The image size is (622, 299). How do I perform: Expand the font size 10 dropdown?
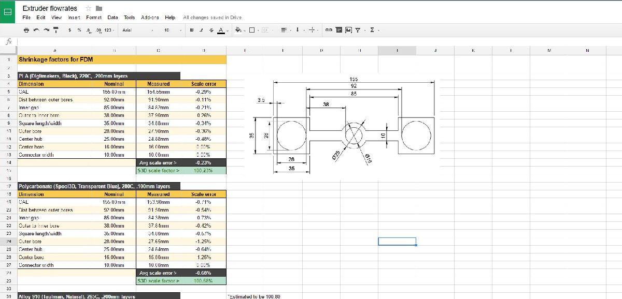(171, 30)
